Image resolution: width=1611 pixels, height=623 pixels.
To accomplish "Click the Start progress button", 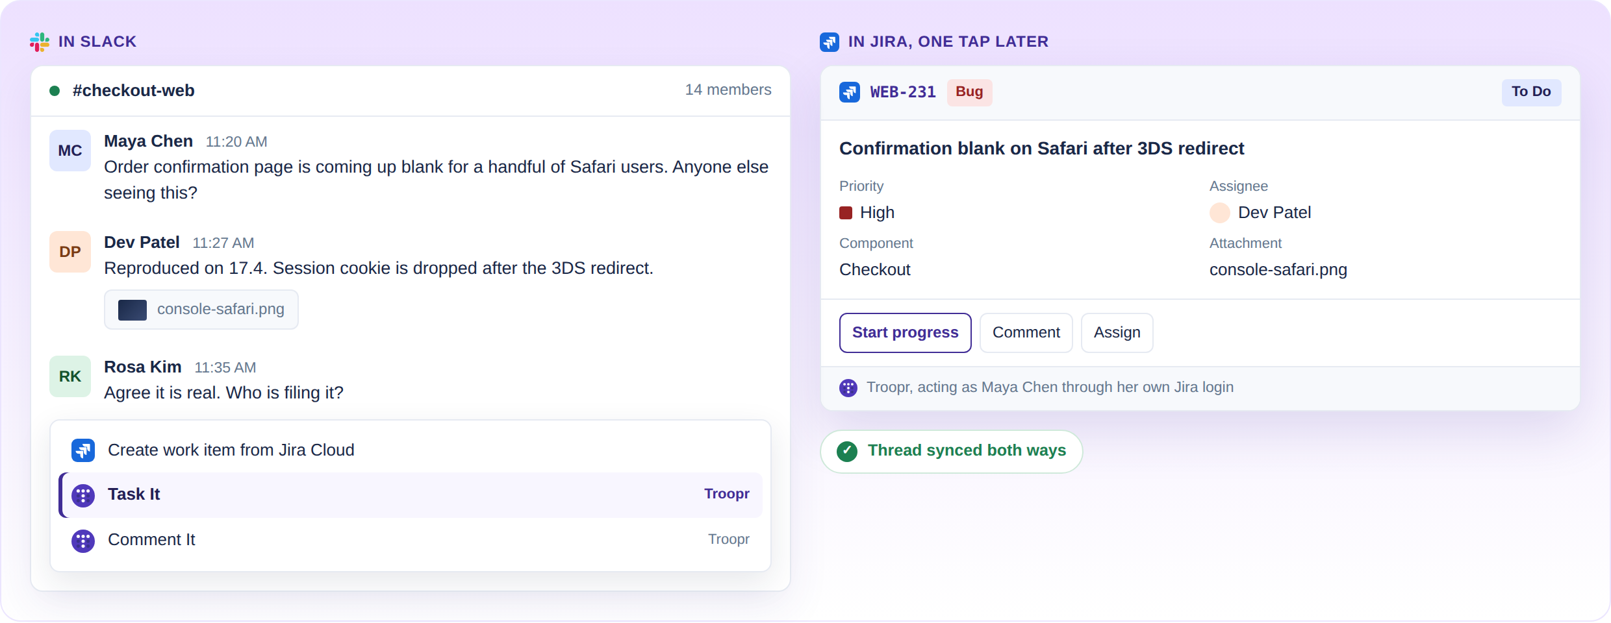I will (906, 333).
